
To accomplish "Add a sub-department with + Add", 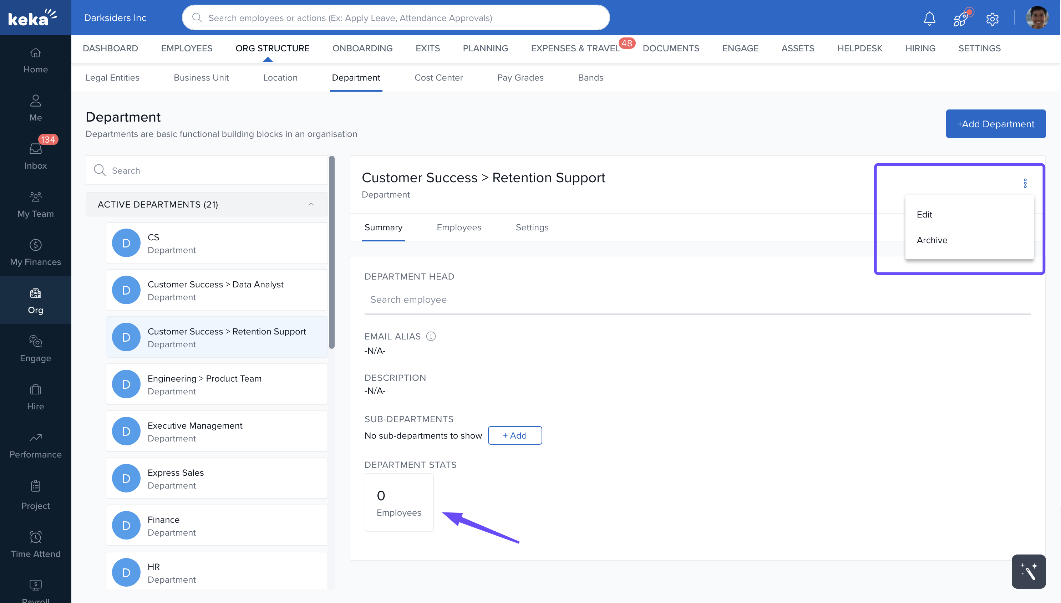I will 514,435.
